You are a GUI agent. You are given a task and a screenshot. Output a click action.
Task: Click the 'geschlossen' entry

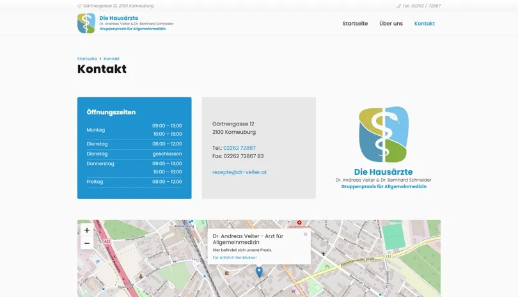tap(167, 154)
